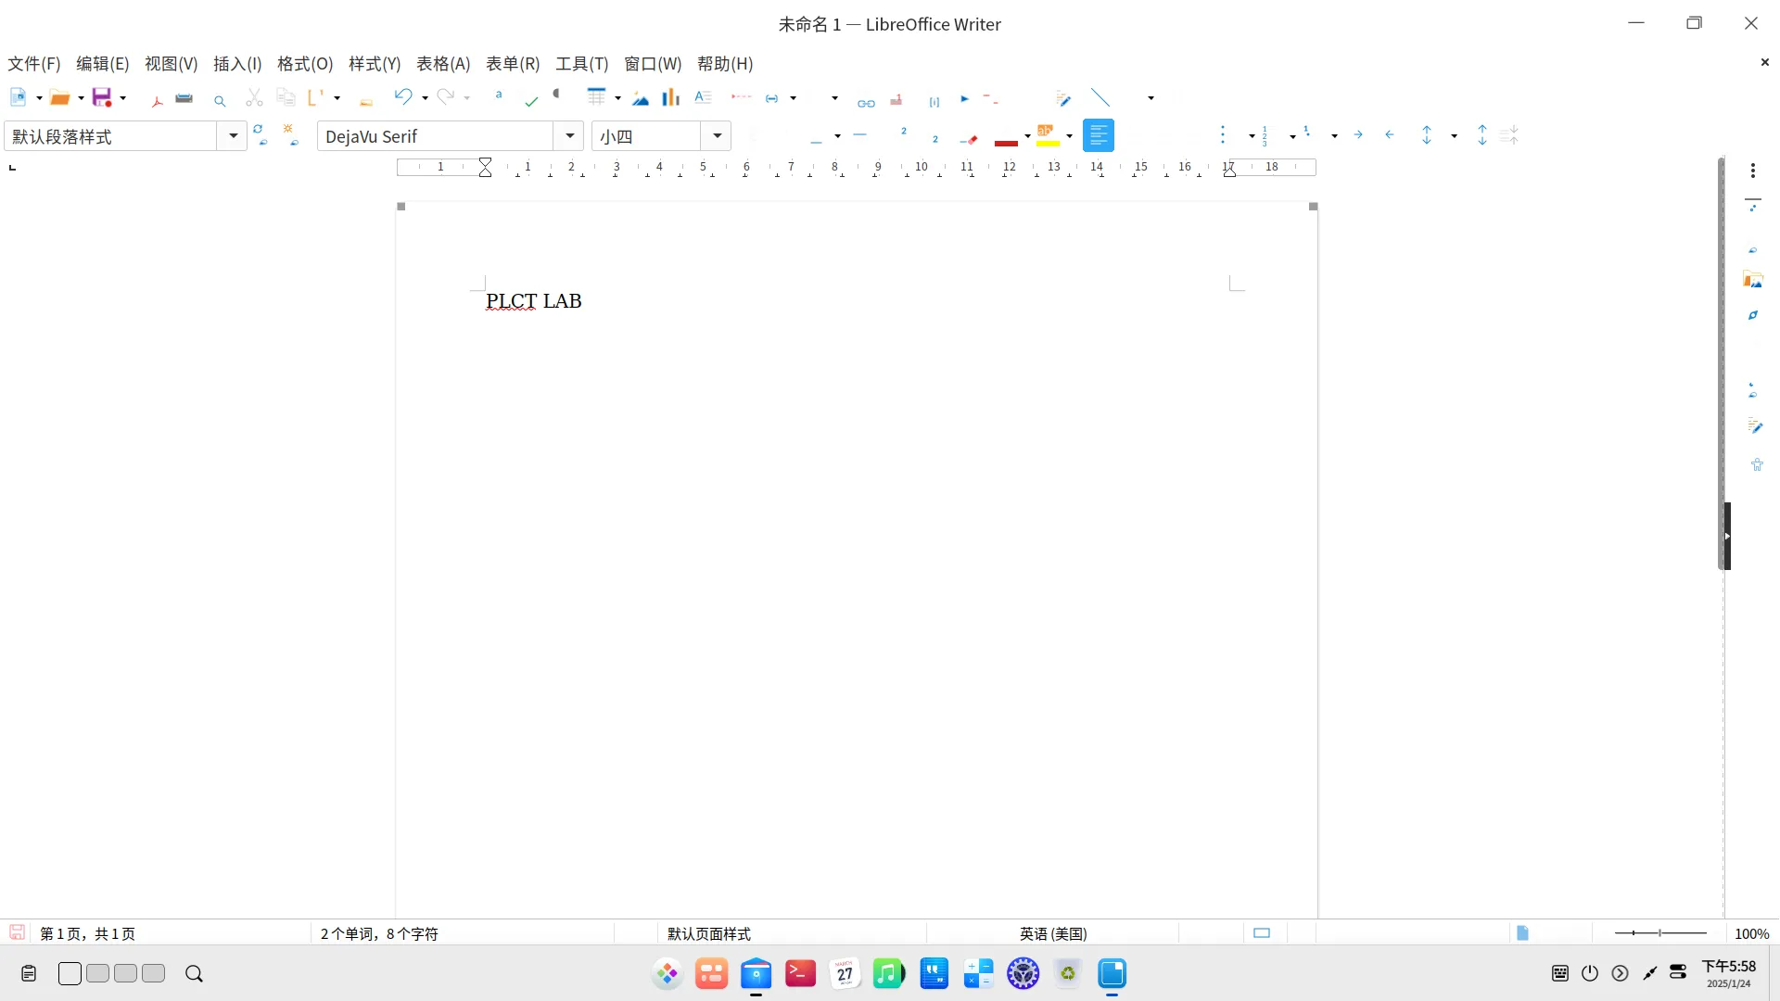This screenshot has width=1780, height=1001.
Task: Open the 工具(T) menu
Action: point(581,64)
